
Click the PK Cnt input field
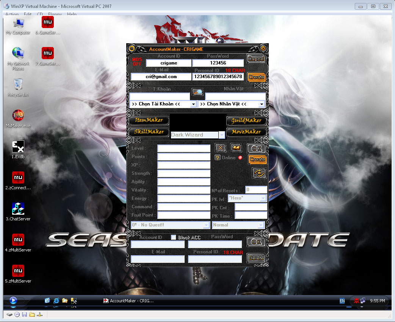[251, 207]
